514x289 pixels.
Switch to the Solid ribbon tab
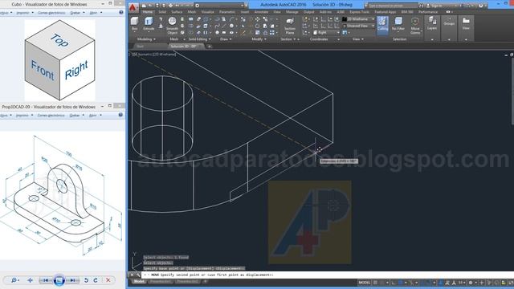point(162,12)
